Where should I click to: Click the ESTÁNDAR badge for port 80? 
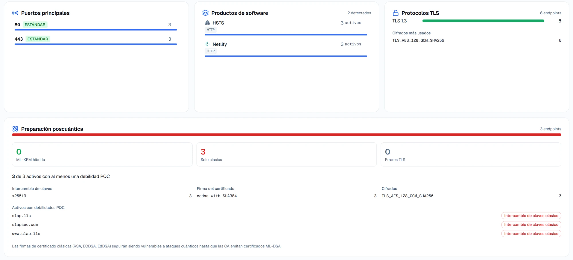[35, 25]
